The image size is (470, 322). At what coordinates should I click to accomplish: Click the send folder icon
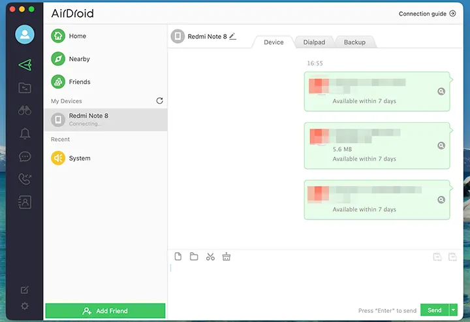tap(194, 257)
